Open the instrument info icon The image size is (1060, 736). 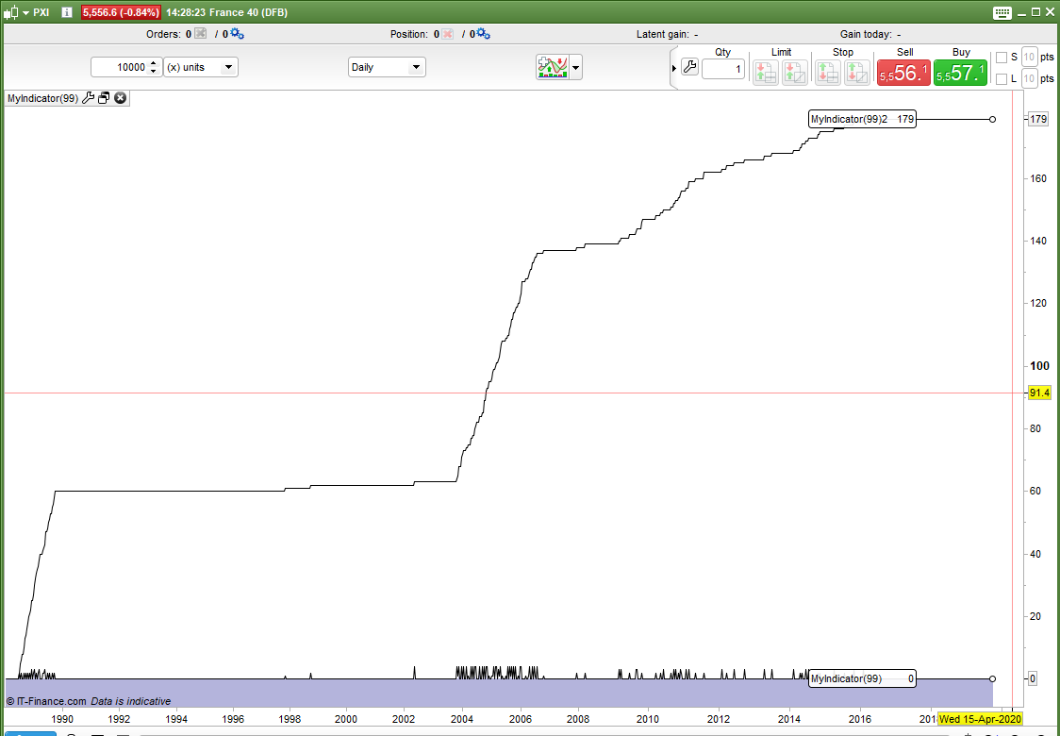pyautogui.click(x=67, y=12)
